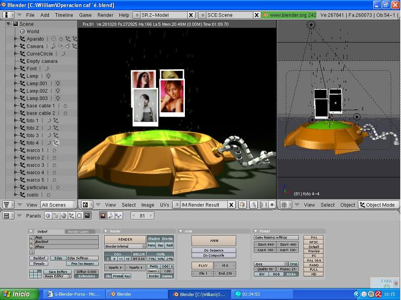
Task: Click the 3D view window type grid icon
Action: coord(285,205)
